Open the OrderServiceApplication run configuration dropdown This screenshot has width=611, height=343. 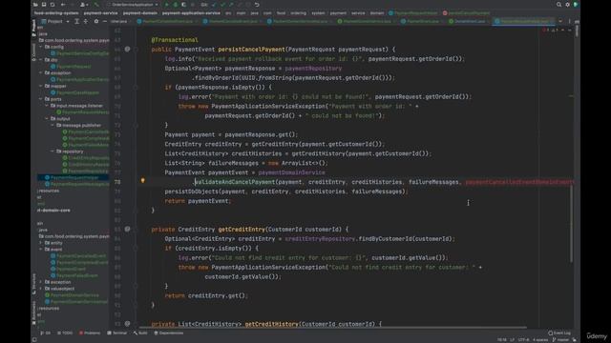coord(134,5)
